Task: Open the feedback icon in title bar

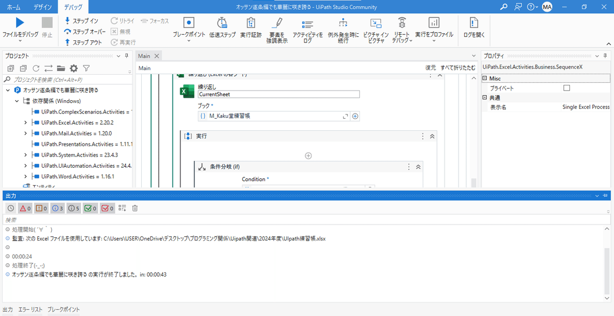Action: tap(519, 7)
